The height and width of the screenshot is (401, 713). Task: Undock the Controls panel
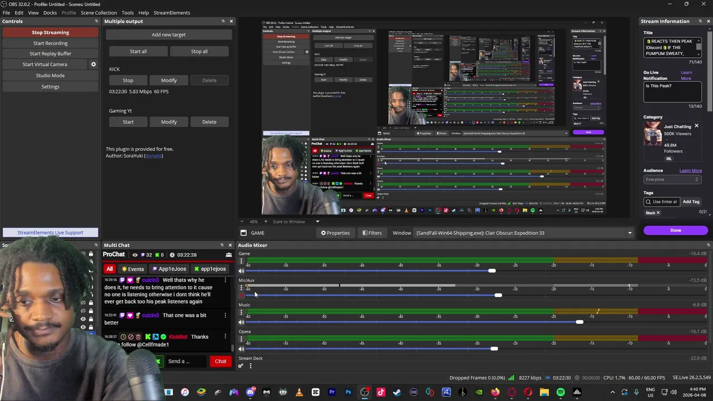tap(96, 21)
